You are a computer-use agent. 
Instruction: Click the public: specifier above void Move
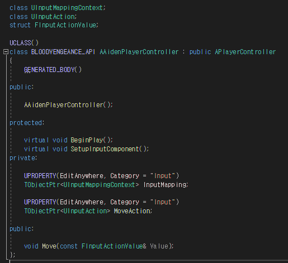(x=22, y=229)
